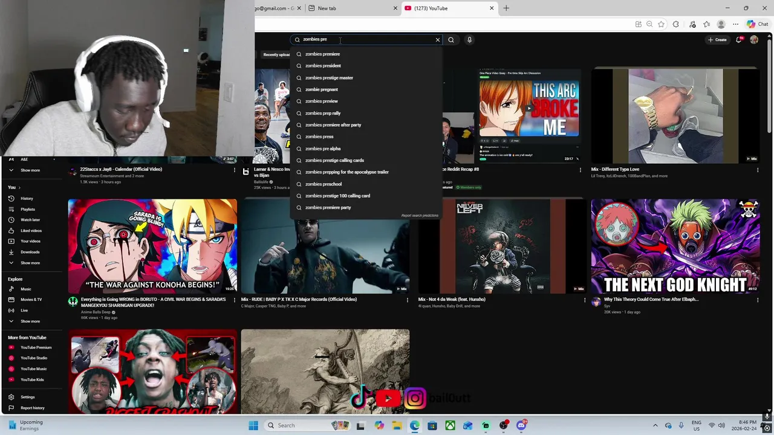Open Music under Explore

click(x=25, y=289)
